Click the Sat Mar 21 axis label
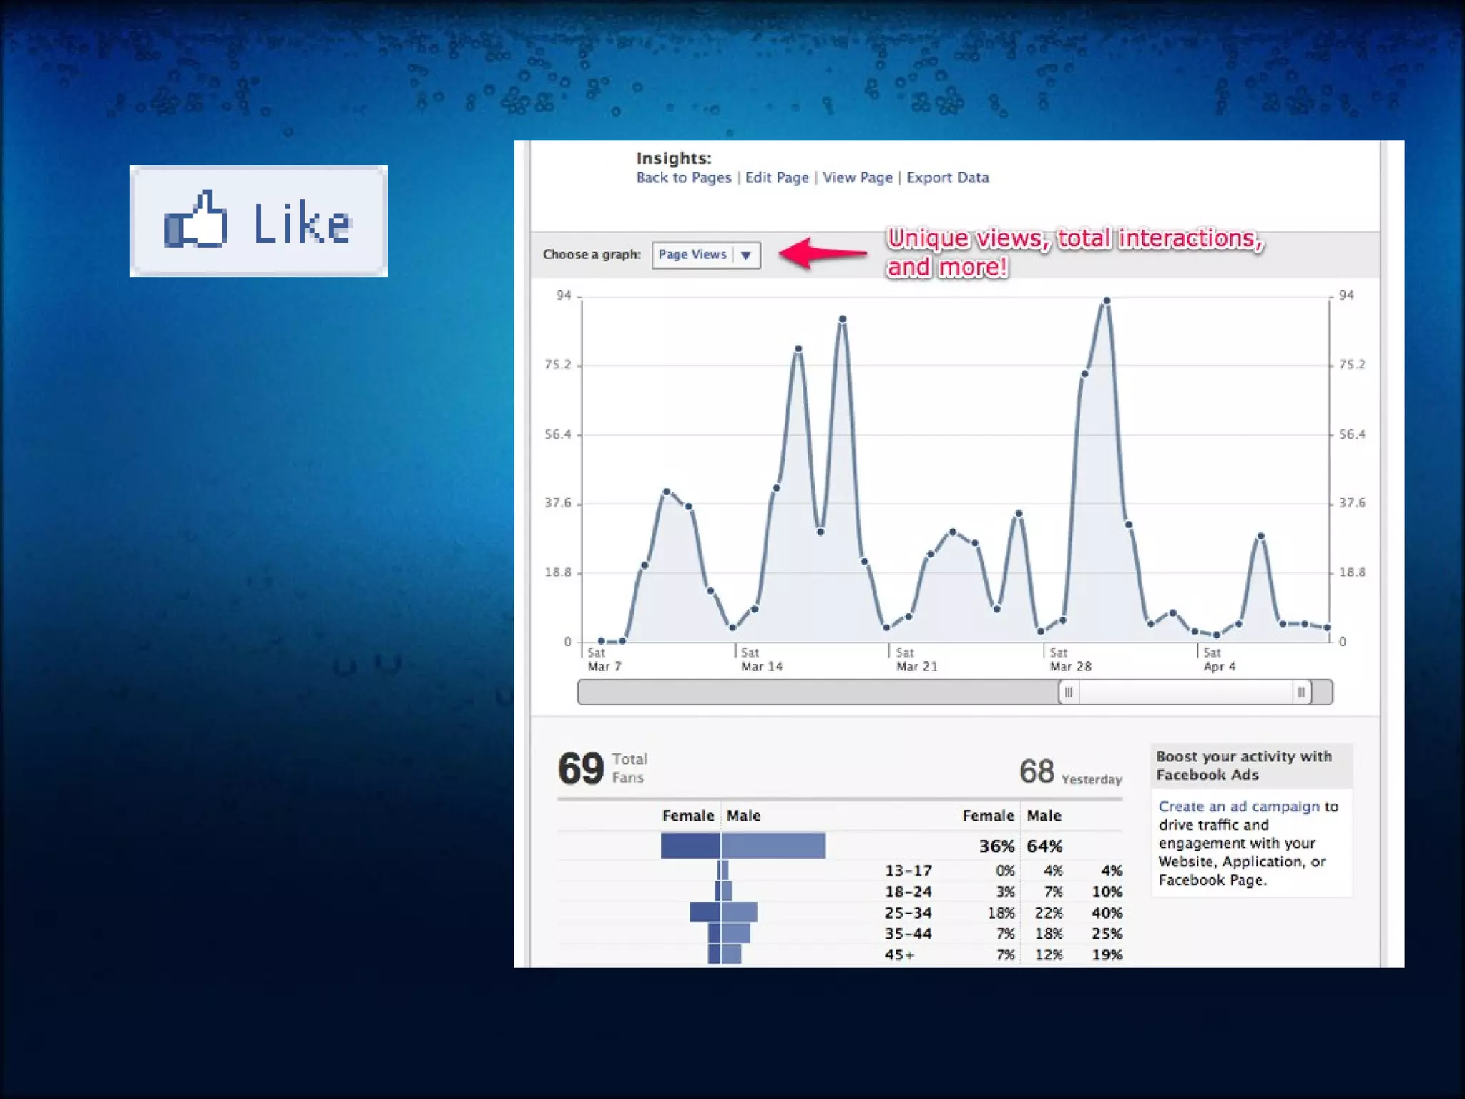Viewport: 1465px width, 1099px height. 915,659
